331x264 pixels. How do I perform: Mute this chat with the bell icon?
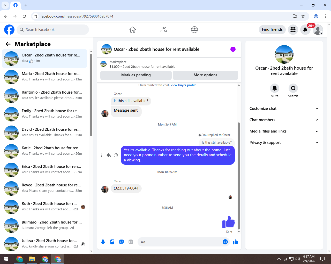(275, 88)
